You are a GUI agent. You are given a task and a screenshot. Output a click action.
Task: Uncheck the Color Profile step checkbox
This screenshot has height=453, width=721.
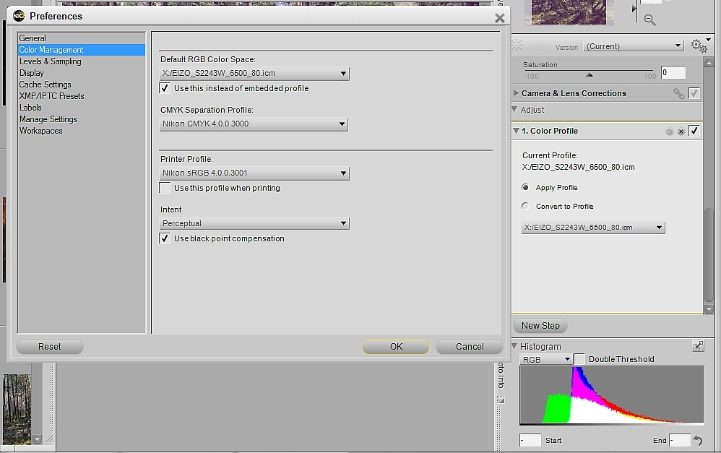point(694,131)
